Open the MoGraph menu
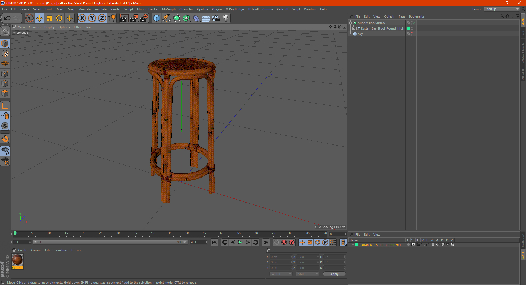This screenshot has height=285, width=526. coord(169,9)
